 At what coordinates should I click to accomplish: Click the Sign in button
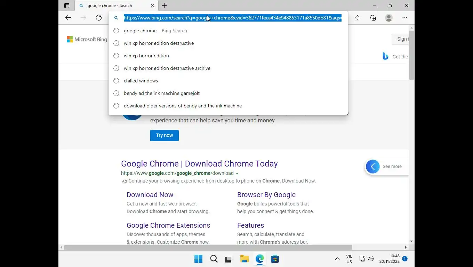pos(400,39)
